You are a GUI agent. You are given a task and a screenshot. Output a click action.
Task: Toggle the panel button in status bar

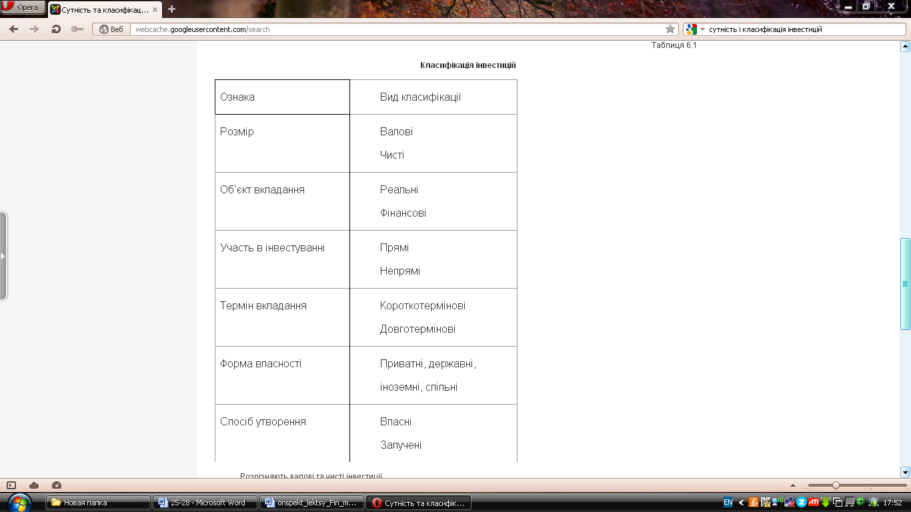click(11, 485)
